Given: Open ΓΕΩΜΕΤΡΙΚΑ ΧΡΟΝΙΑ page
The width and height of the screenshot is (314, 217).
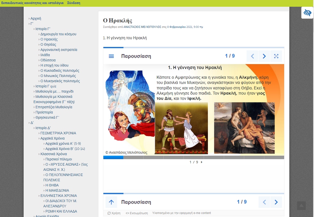Looking at the screenshot, I should 58,133.
